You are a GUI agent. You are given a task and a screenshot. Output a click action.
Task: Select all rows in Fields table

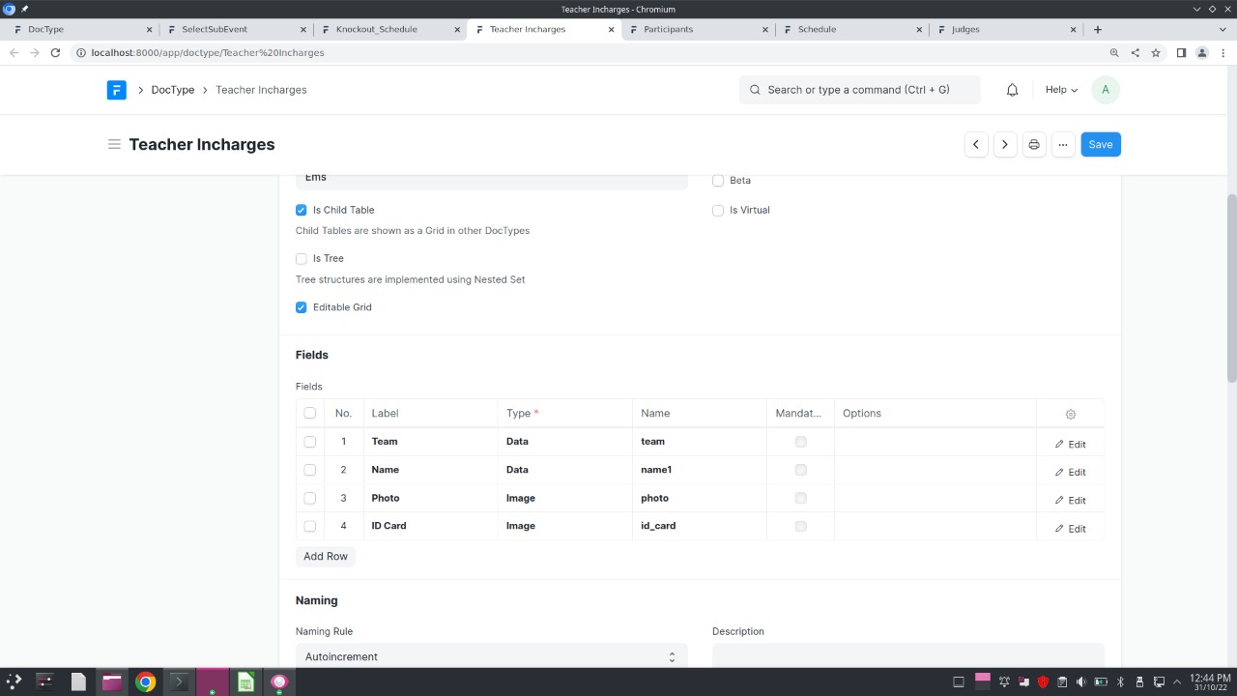click(309, 413)
